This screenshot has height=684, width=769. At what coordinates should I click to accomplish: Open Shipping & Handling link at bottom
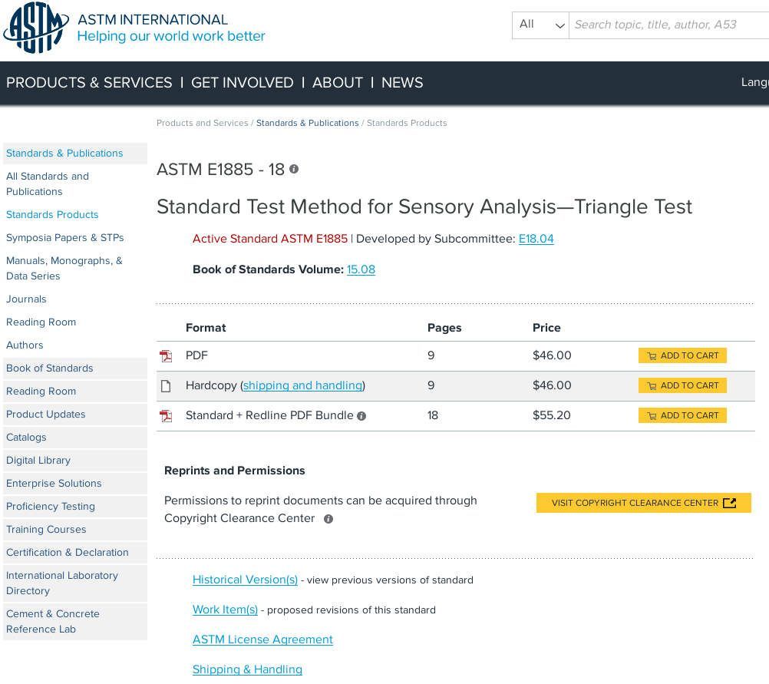tap(247, 669)
